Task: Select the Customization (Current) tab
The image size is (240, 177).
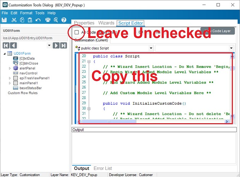Action: click(x=91, y=40)
